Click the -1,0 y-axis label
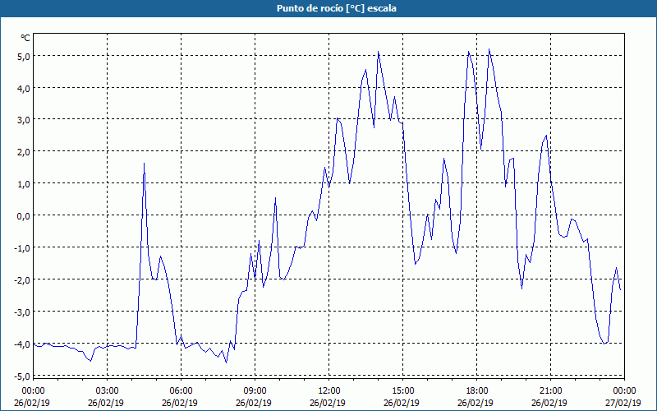Image resolution: width=657 pixels, height=411 pixels. (x=22, y=248)
